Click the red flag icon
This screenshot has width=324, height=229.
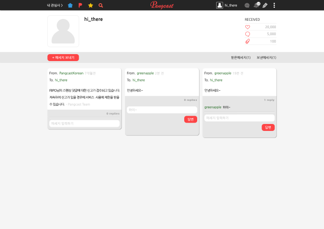coord(81,5)
